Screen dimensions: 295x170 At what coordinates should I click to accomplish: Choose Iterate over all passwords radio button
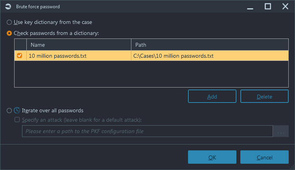9,110
